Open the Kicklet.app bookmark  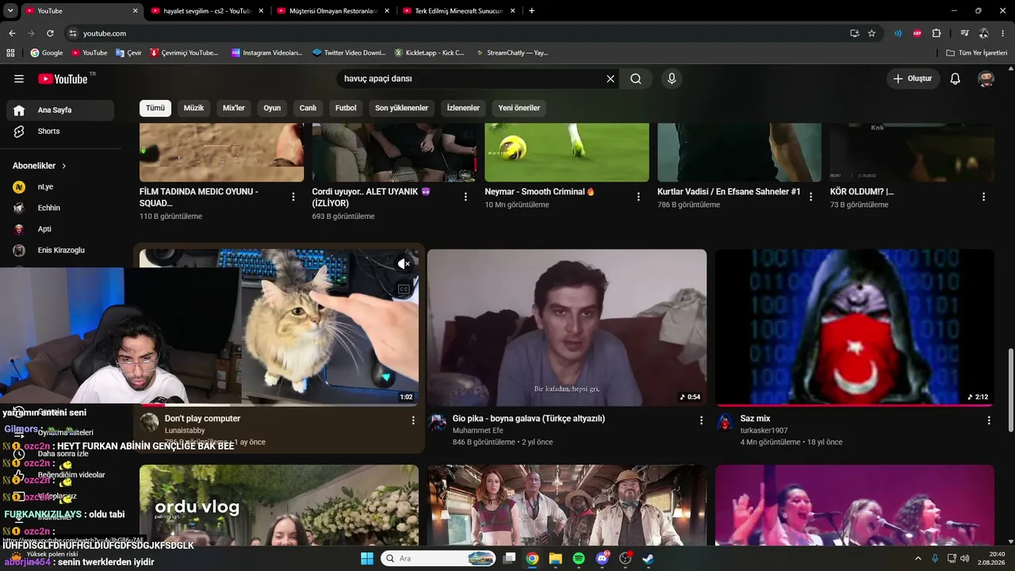coord(429,52)
